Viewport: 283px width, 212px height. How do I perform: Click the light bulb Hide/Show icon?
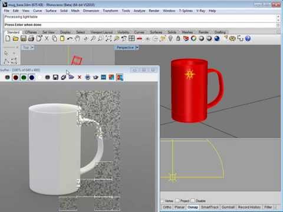(x=170, y=38)
